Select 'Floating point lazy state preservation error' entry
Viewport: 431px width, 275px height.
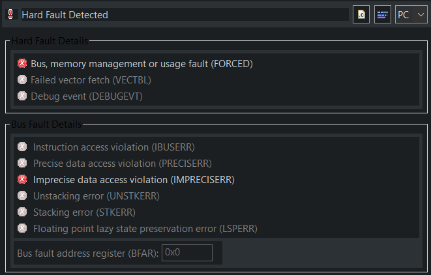click(x=145, y=229)
